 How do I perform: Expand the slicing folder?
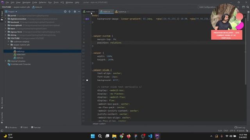tap(5, 35)
